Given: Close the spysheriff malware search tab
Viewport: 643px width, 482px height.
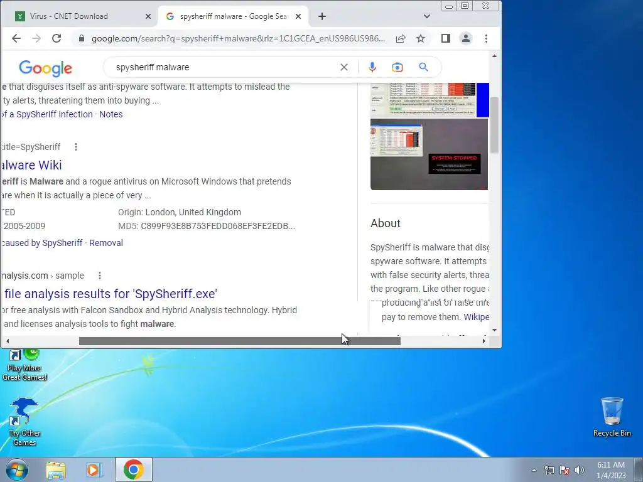Looking at the screenshot, I should coord(298,16).
